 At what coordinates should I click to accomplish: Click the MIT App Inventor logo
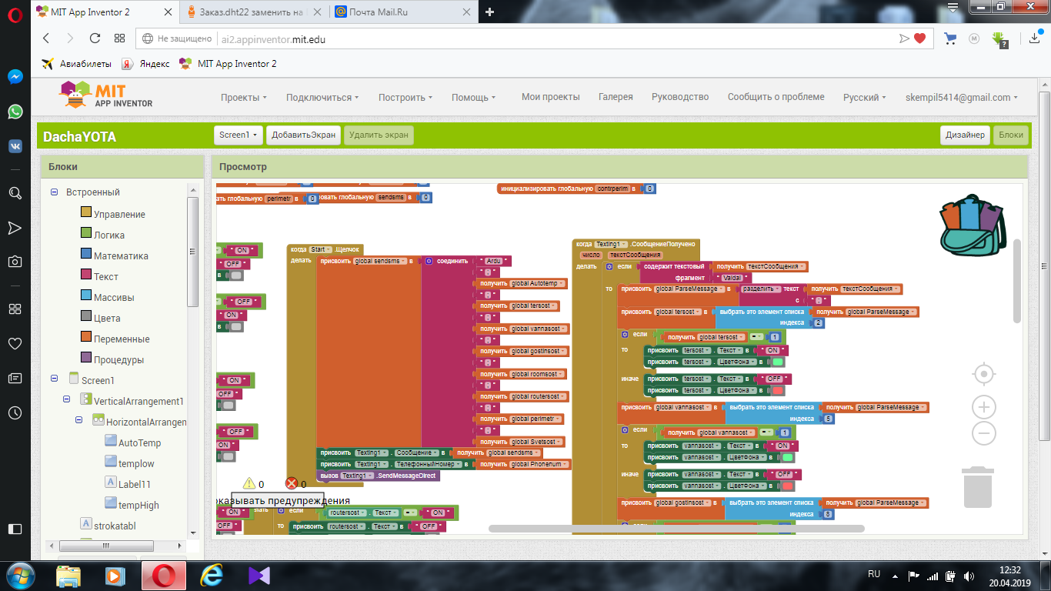(105, 95)
